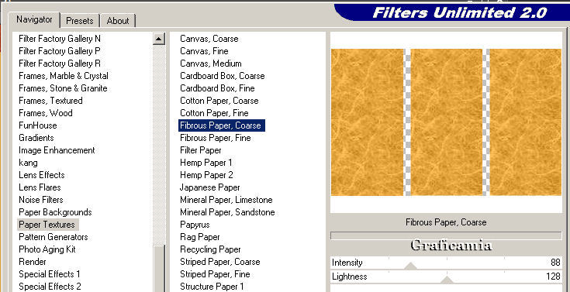The width and height of the screenshot is (570, 292).
Task: Select Image Enhancement category
Action: coord(57,149)
